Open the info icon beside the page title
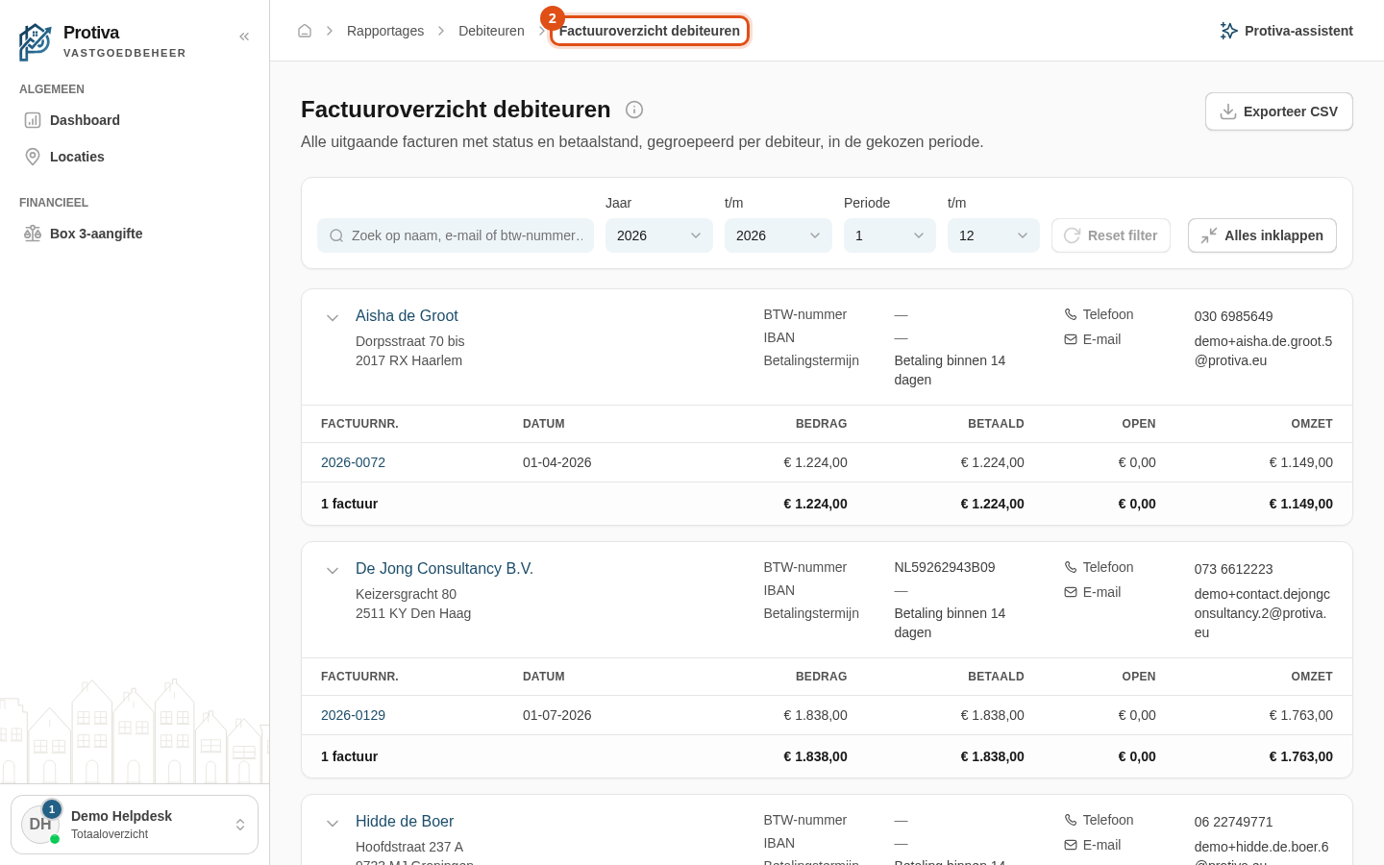The width and height of the screenshot is (1384, 865). (x=634, y=110)
